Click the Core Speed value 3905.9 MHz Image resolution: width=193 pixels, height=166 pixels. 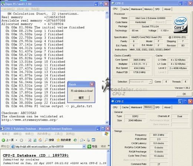pos(139,60)
